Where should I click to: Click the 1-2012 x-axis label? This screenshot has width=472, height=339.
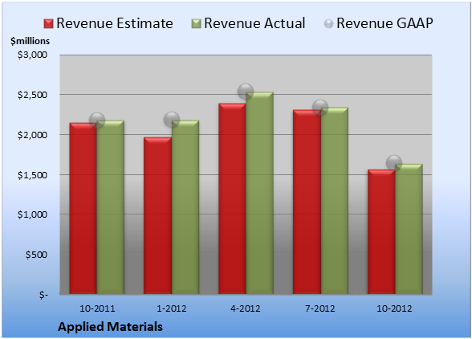pyautogui.click(x=172, y=308)
